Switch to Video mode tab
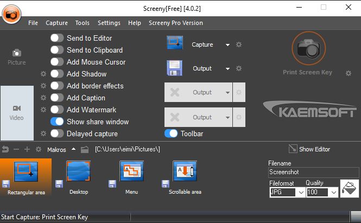Image resolution: width=361 pixels, height=223 pixels. [x=17, y=113]
